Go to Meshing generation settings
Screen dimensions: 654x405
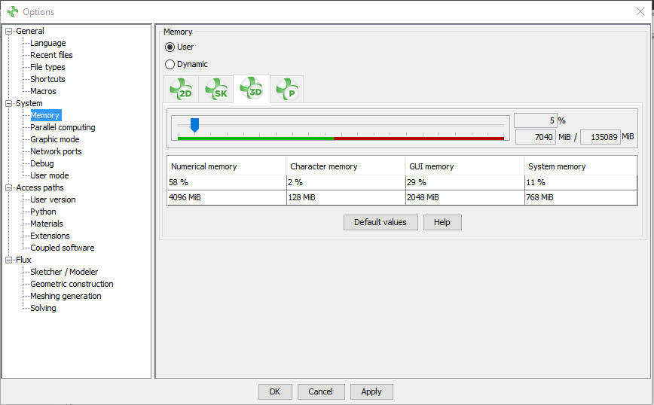click(x=66, y=296)
